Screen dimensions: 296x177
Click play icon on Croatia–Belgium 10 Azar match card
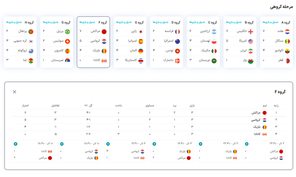click(62, 144)
